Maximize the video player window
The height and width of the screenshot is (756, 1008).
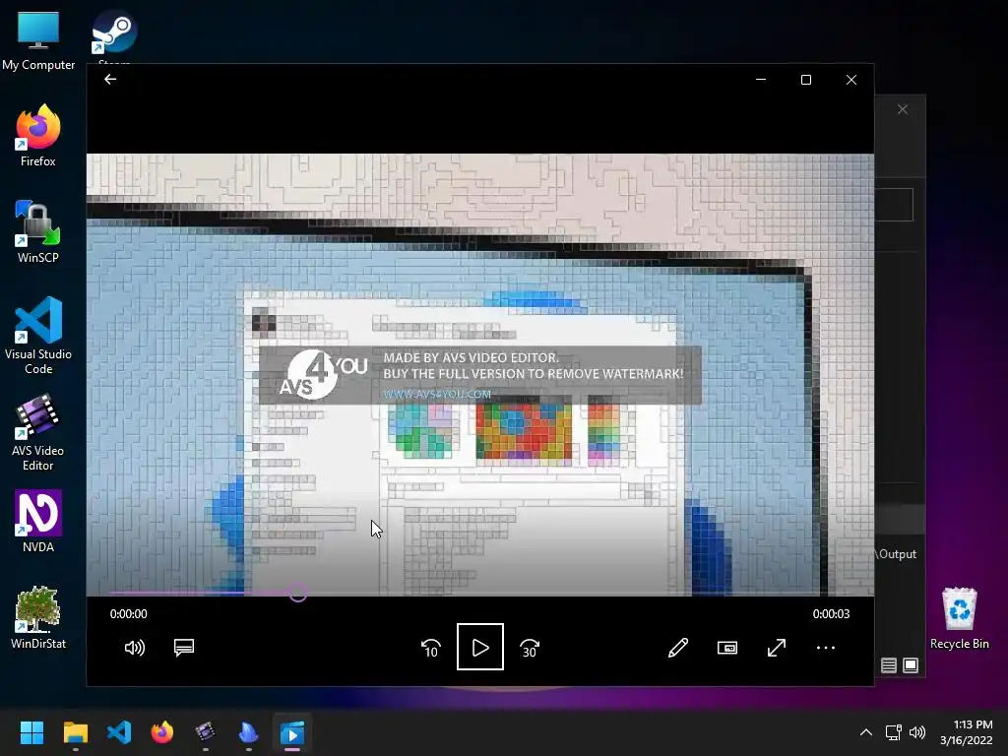(x=806, y=79)
